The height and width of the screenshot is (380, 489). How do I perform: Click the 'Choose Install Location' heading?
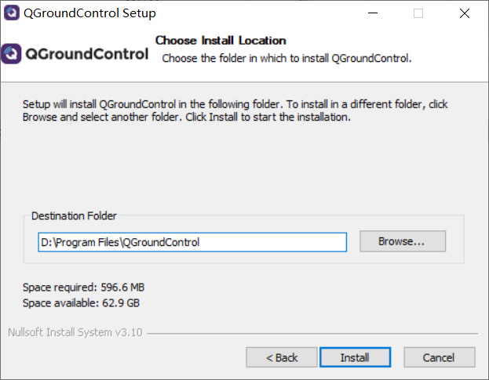pyautogui.click(x=221, y=40)
